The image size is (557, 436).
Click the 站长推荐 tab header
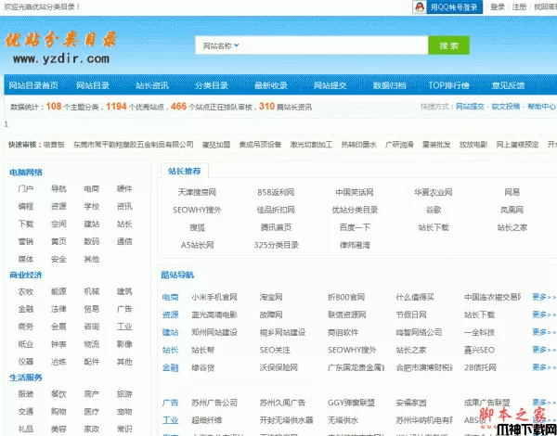(x=186, y=171)
